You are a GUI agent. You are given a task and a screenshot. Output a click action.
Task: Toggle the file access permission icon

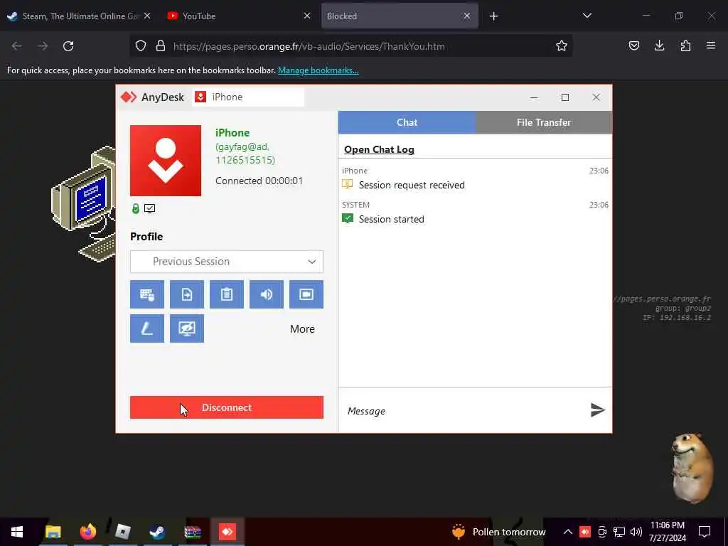pyautogui.click(x=187, y=294)
